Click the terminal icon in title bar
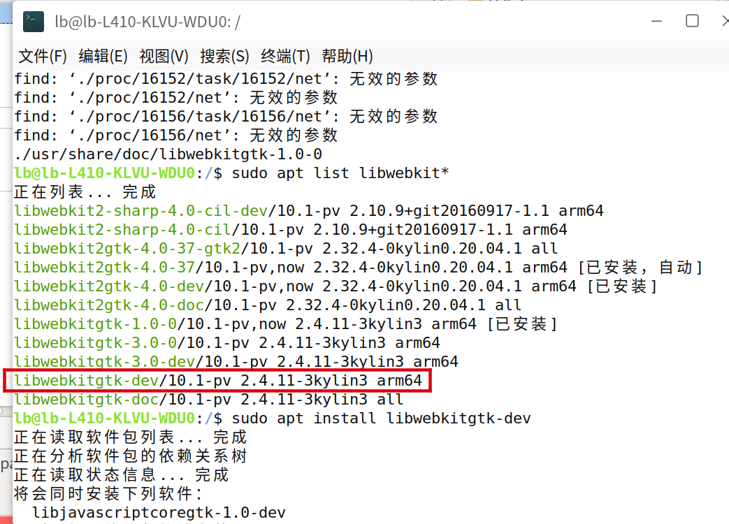 [x=34, y=22]
